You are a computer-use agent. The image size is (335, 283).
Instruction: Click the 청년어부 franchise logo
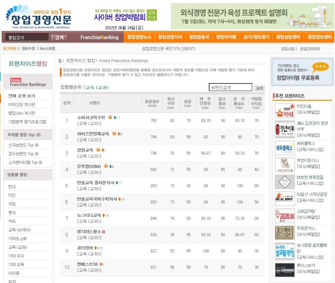pyautogui.click(x=285, y=130)
